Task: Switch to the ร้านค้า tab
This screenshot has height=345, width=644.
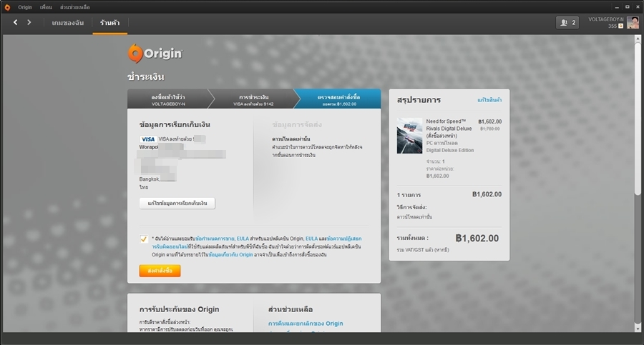Action: [109, 23]
